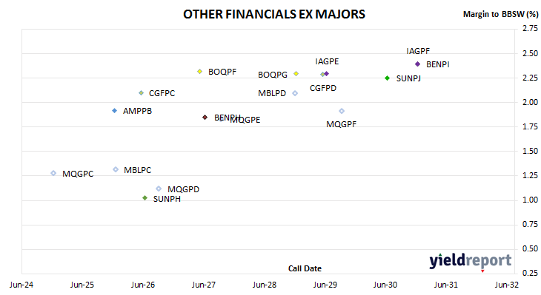The height and width of the screenshot is (295, 541).
Task: Click the Margin to BBSW (%) axis label
Action: 501,14
